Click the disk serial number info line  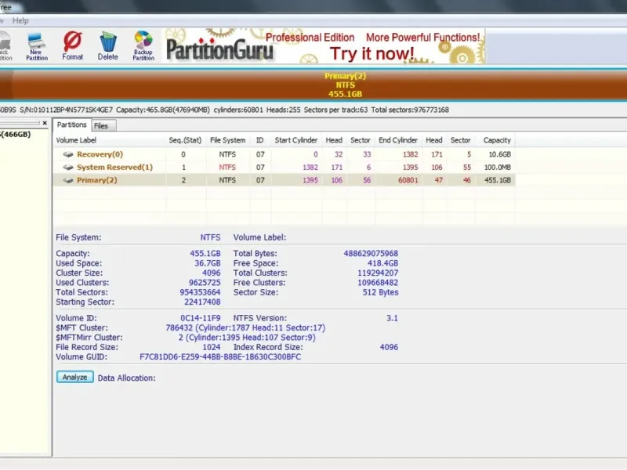click(224, 110)
